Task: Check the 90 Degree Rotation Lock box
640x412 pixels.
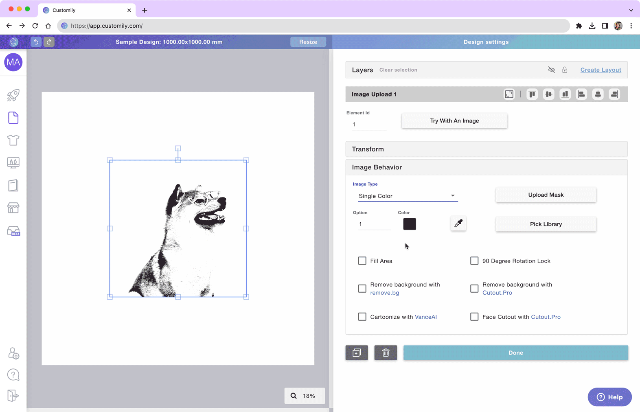Action: click(x=474, y=261)
